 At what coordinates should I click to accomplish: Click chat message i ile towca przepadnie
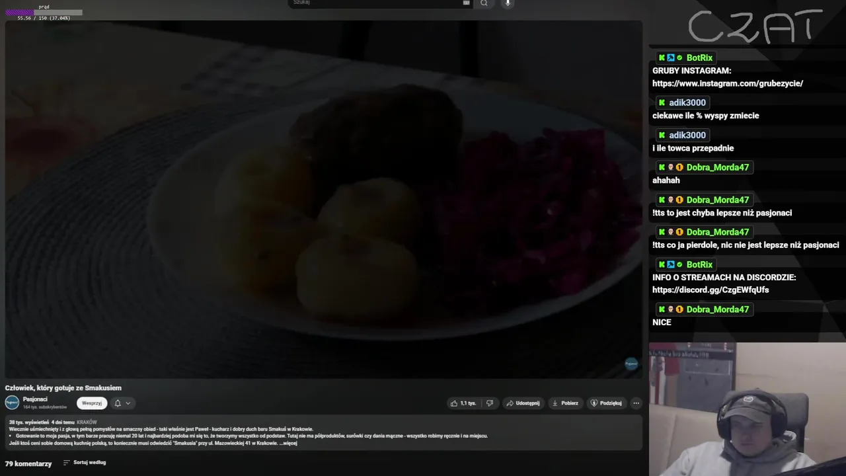[x=693, y=148]
